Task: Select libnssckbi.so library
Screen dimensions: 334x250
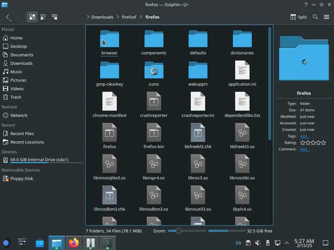Action: tap(242, 168)
